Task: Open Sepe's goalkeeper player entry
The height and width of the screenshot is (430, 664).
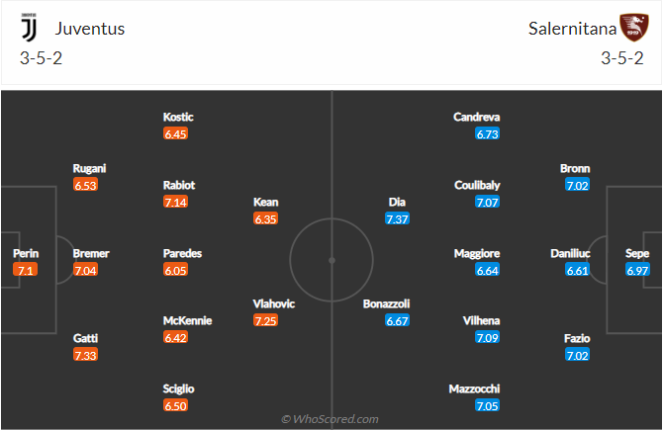Action: point(637,253)
